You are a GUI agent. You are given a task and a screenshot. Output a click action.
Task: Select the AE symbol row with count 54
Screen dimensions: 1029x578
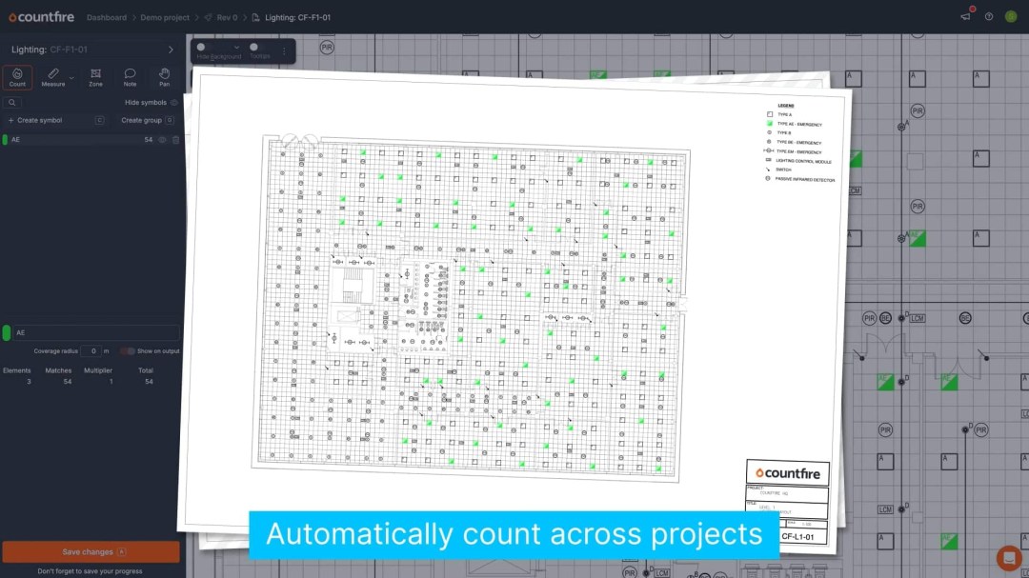click(91, 140)
